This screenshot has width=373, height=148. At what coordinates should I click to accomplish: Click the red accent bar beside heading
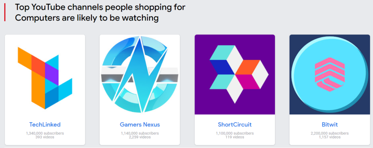[4, 12]
